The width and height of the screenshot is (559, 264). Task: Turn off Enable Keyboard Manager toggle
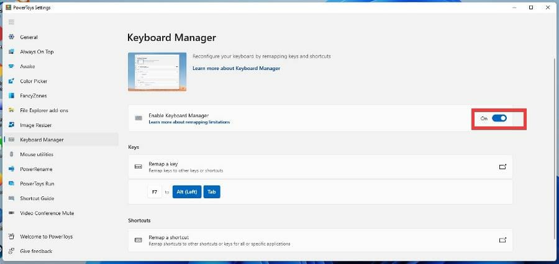[x=499, y=118]
